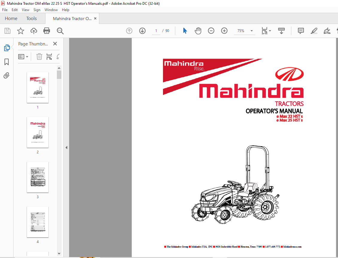This screenshot has height=258, width=338.
Task: Open the Window menu
Action: tap(51, 10)
